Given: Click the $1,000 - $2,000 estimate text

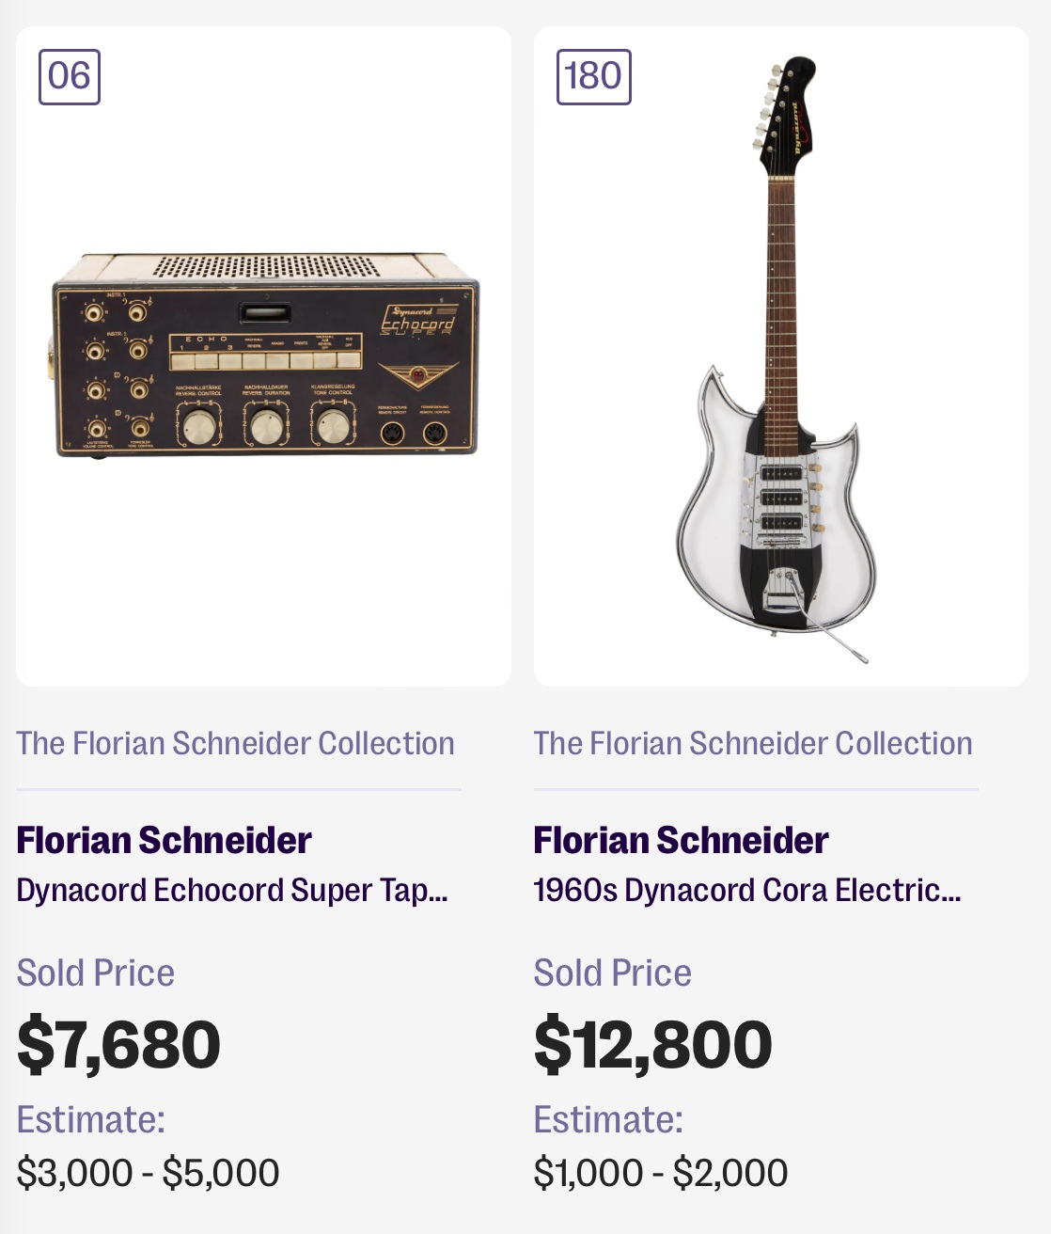Looking at the screenshot, I should tap(660, 1173).
